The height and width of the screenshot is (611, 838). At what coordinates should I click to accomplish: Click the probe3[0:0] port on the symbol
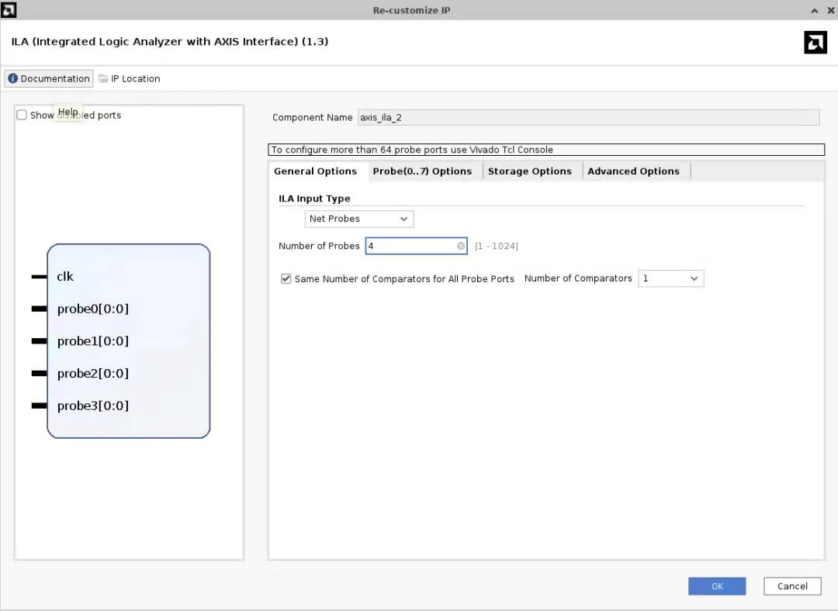[x=93, y=406]
